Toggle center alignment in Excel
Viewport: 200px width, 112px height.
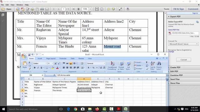(x=67, y=68)
